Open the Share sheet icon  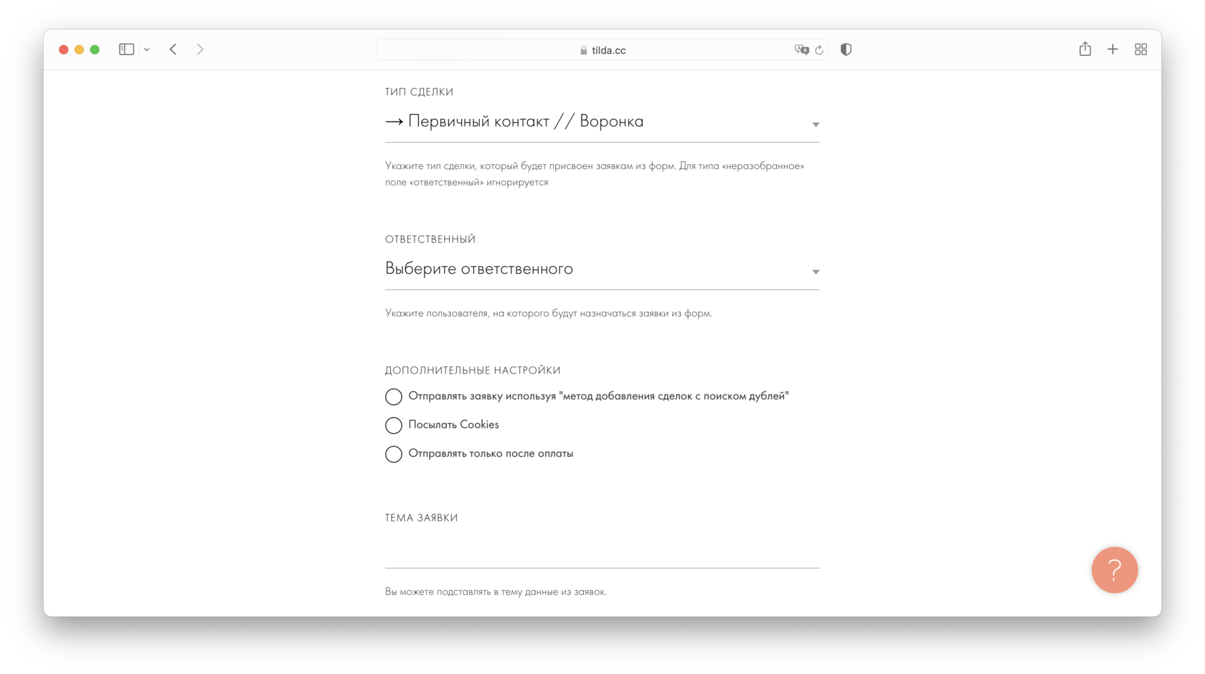coord(1085,49)
